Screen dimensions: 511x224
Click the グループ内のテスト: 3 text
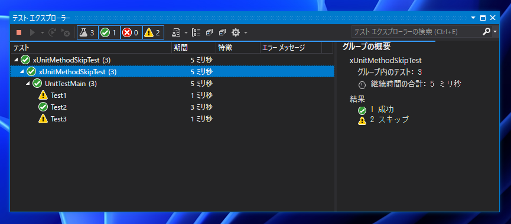point(389,72)
